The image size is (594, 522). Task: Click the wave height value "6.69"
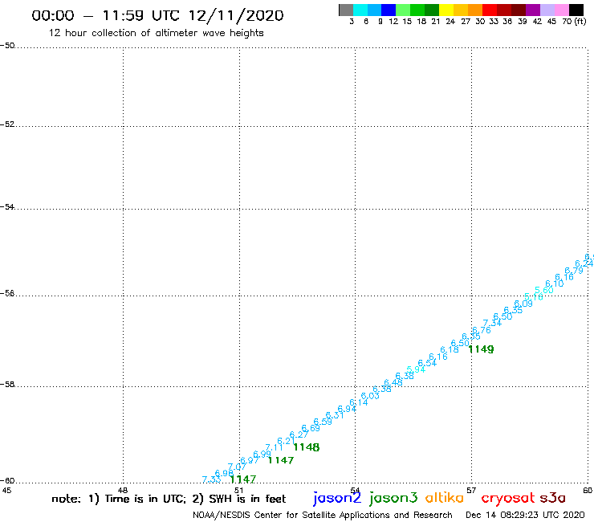click(311, 428)
